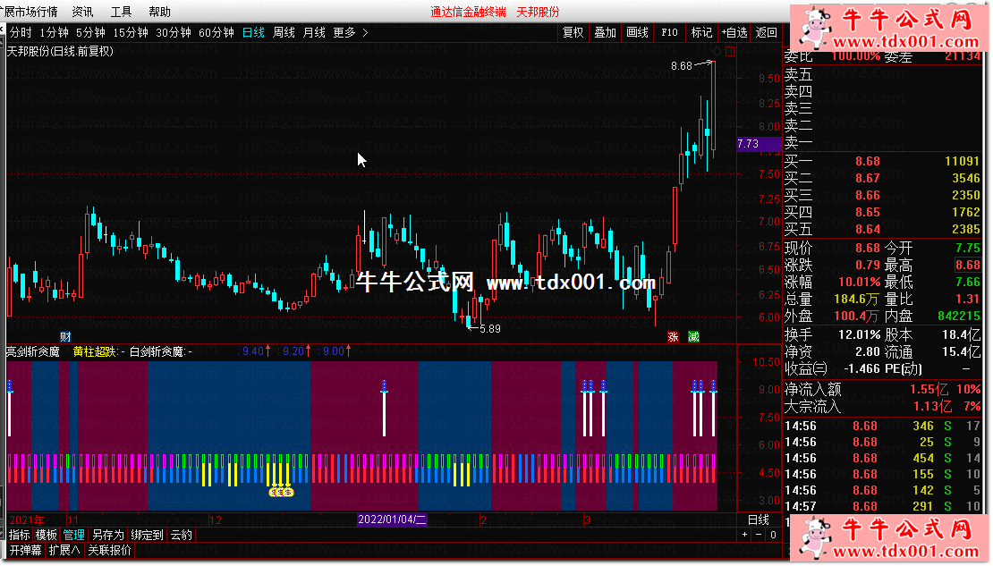Click the 财 financial marker on chart
Viewport: 993px width, 566px height.
[65, 337]
